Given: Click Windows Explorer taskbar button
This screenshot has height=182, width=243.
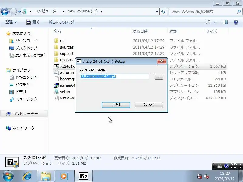Looking at the screenshot, I should click(x=46, y=176).
